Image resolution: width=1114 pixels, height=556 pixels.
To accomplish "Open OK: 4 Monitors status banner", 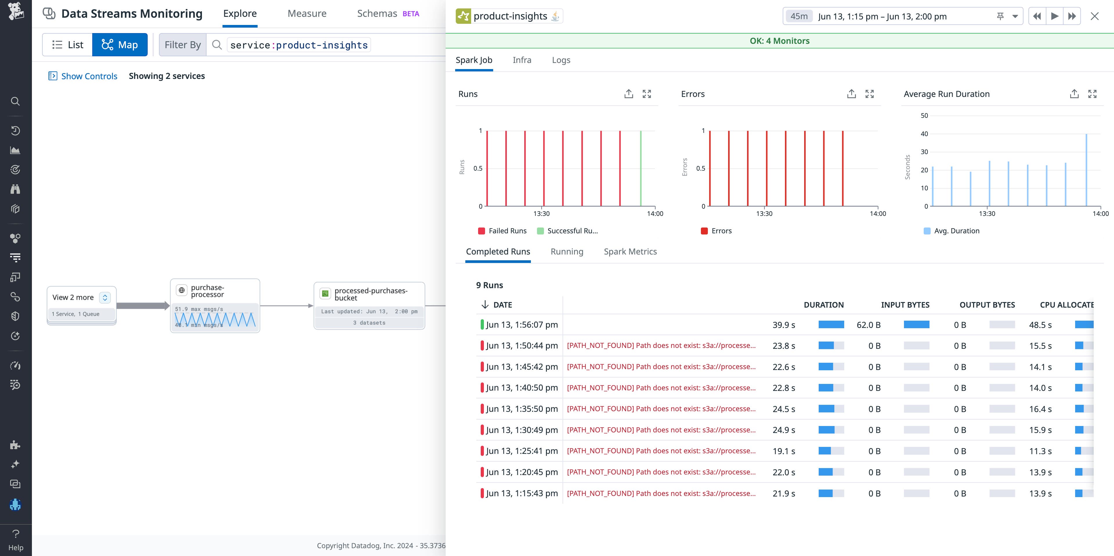I will (780, 41).
